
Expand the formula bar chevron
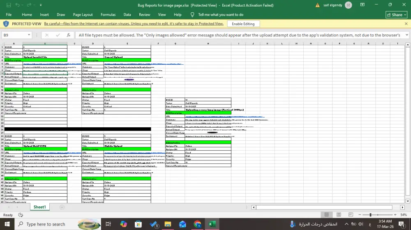(x=407, y=35)
